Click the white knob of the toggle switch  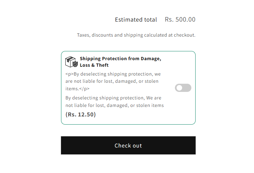coord(179,88)
